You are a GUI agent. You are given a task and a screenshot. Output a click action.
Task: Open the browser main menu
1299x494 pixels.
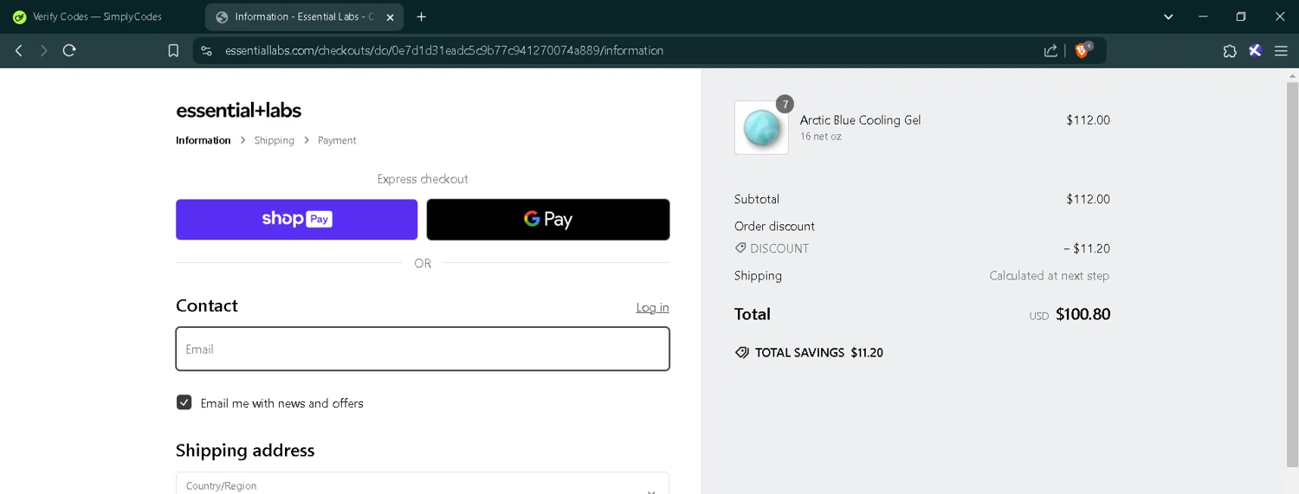point(1281,51)
